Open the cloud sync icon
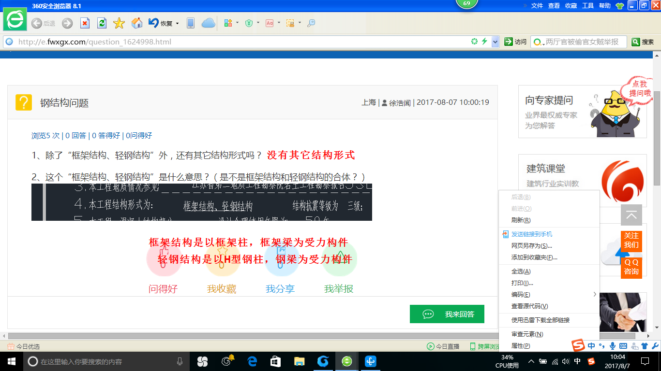Image resolution: width=661 pixels, height=371 pixels. tap(208, 23)
